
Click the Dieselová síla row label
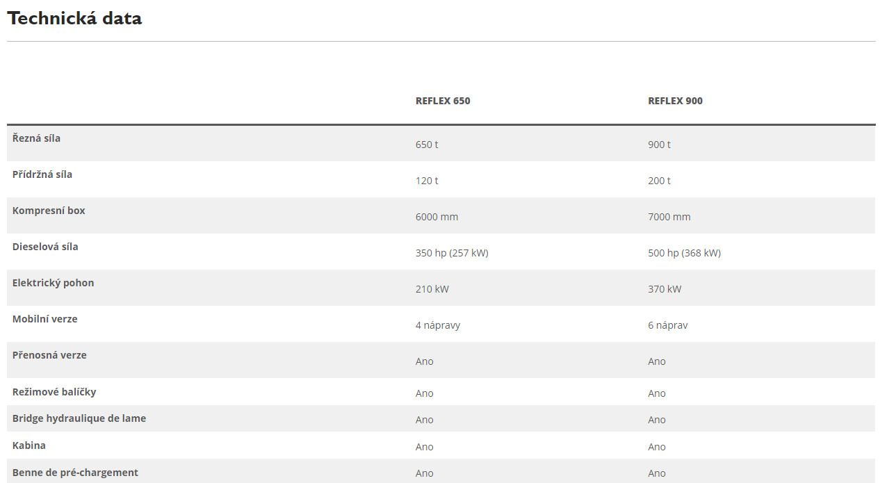pos(45,247)
